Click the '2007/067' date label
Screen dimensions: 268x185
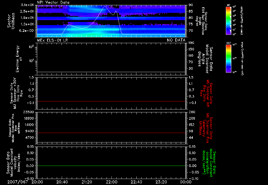(x=18, y=182)
